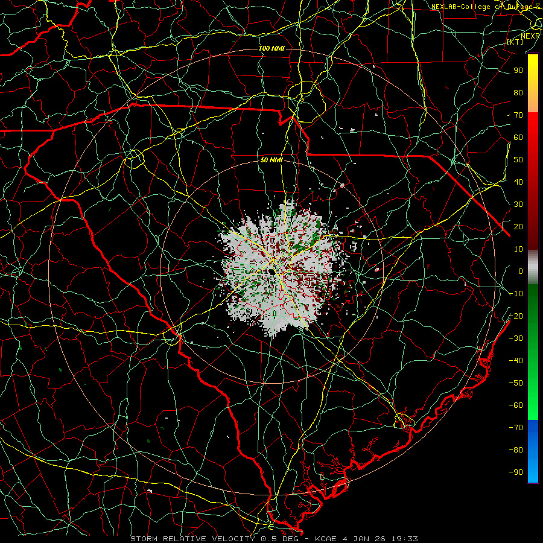Select the -60 value on the velocity scale
The image size is (543, 543).
(516, 405)
